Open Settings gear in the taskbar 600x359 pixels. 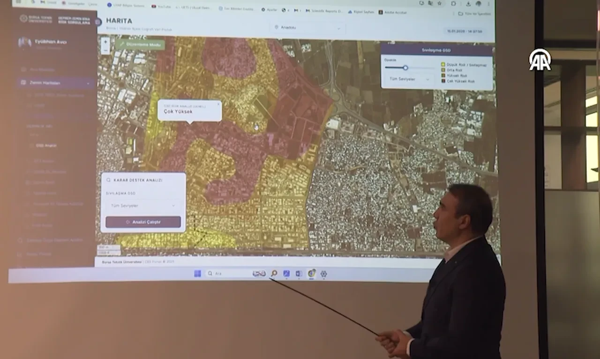[x=323, y=274]
